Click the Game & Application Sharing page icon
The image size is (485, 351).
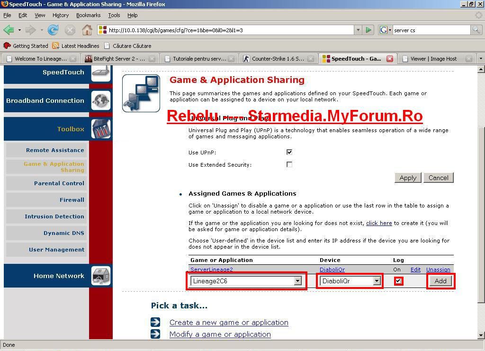tap(141, 93)
